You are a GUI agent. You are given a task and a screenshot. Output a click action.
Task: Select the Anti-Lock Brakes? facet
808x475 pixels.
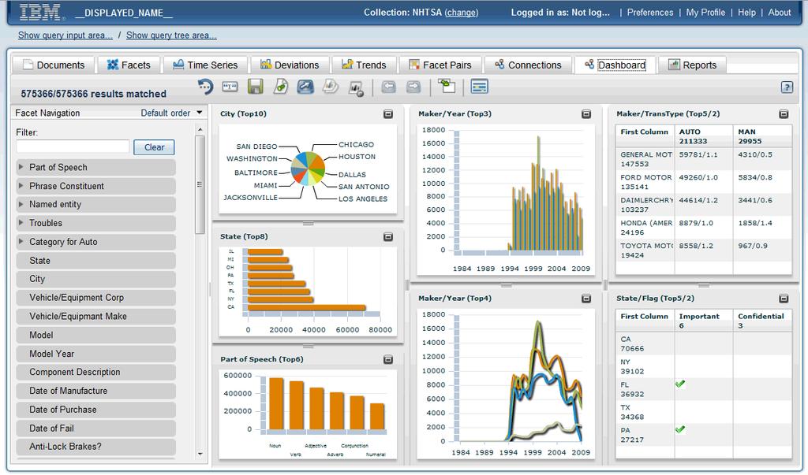tap(95, 446)
